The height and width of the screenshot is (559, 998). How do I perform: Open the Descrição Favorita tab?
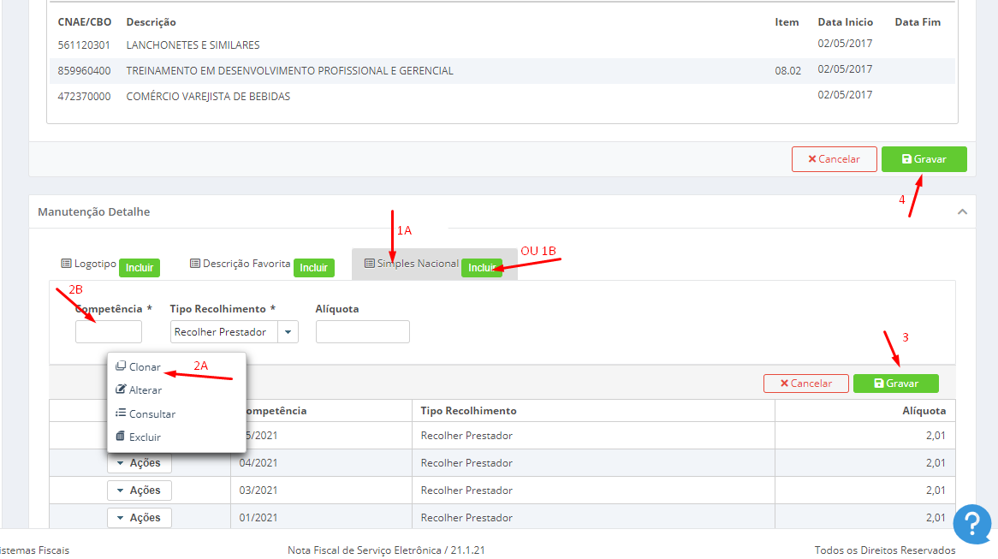240,264
